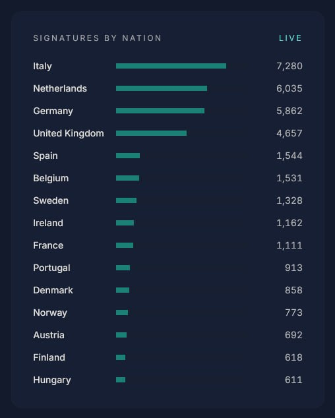Select the Finland row label
Viewport: 335px width, 418px height.
pyautogui.click(x=49, y=357)
